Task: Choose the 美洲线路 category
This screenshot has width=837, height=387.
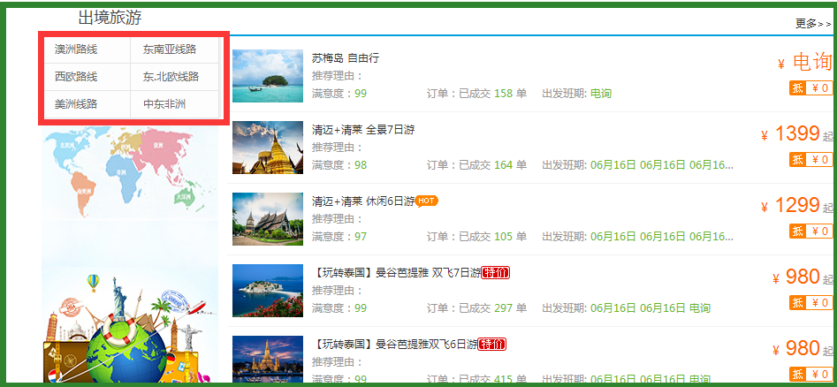Action: (x=76, y=104)
